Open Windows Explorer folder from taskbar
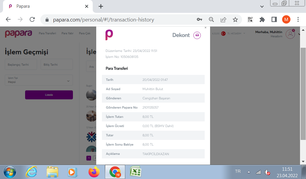This screenshot has width=306, height=179. [x=52, y=172]
